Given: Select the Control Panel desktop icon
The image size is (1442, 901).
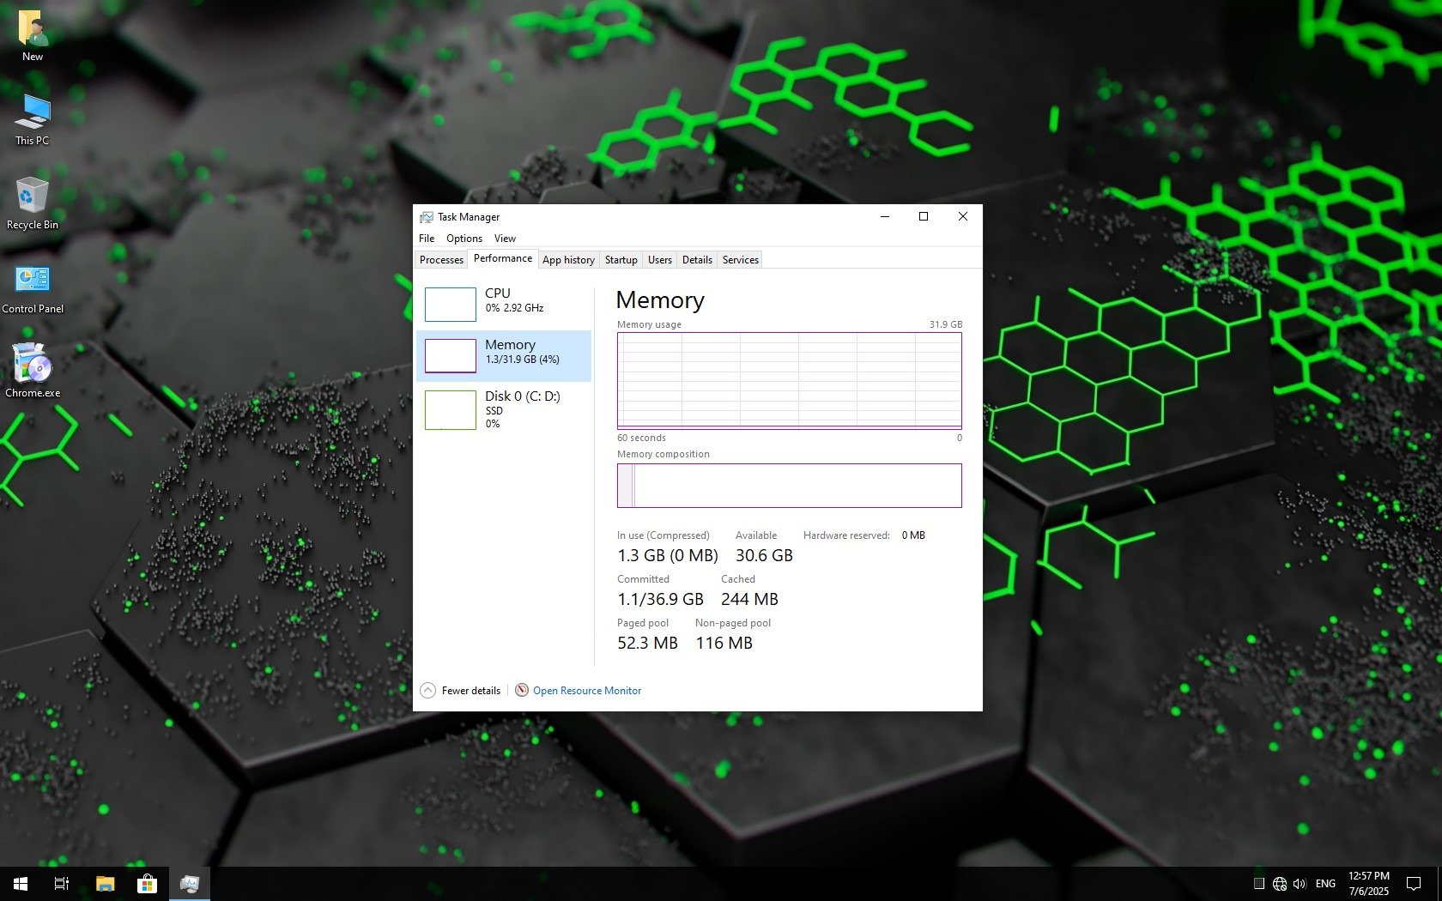Looking at the screenshot, I should pyautogui.click(x=33, y=288).
